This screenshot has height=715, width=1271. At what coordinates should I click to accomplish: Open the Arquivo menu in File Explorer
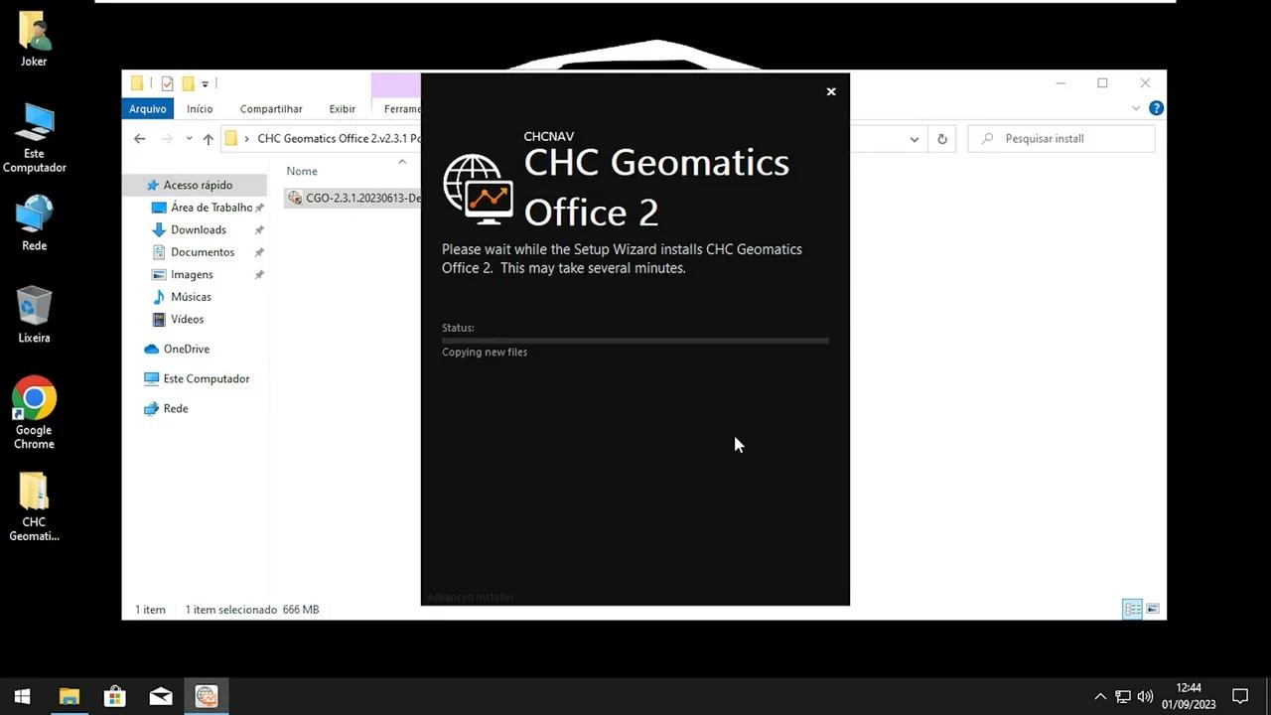[x=148, y=109]
